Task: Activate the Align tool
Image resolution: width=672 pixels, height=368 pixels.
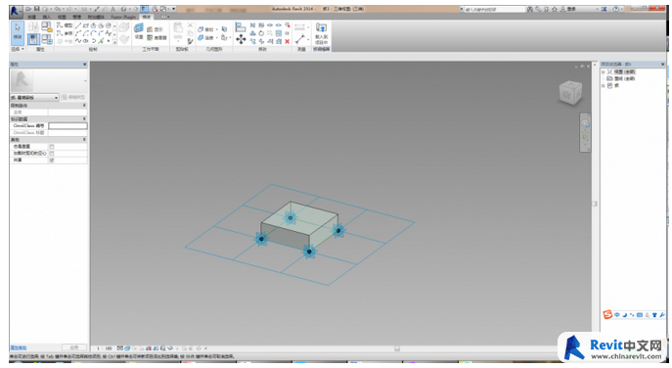Action: click(x=241, y=27)
